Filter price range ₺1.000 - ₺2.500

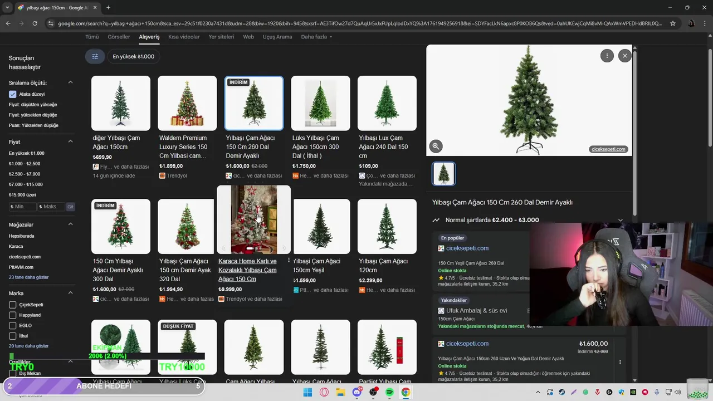(x=25, y=164)
